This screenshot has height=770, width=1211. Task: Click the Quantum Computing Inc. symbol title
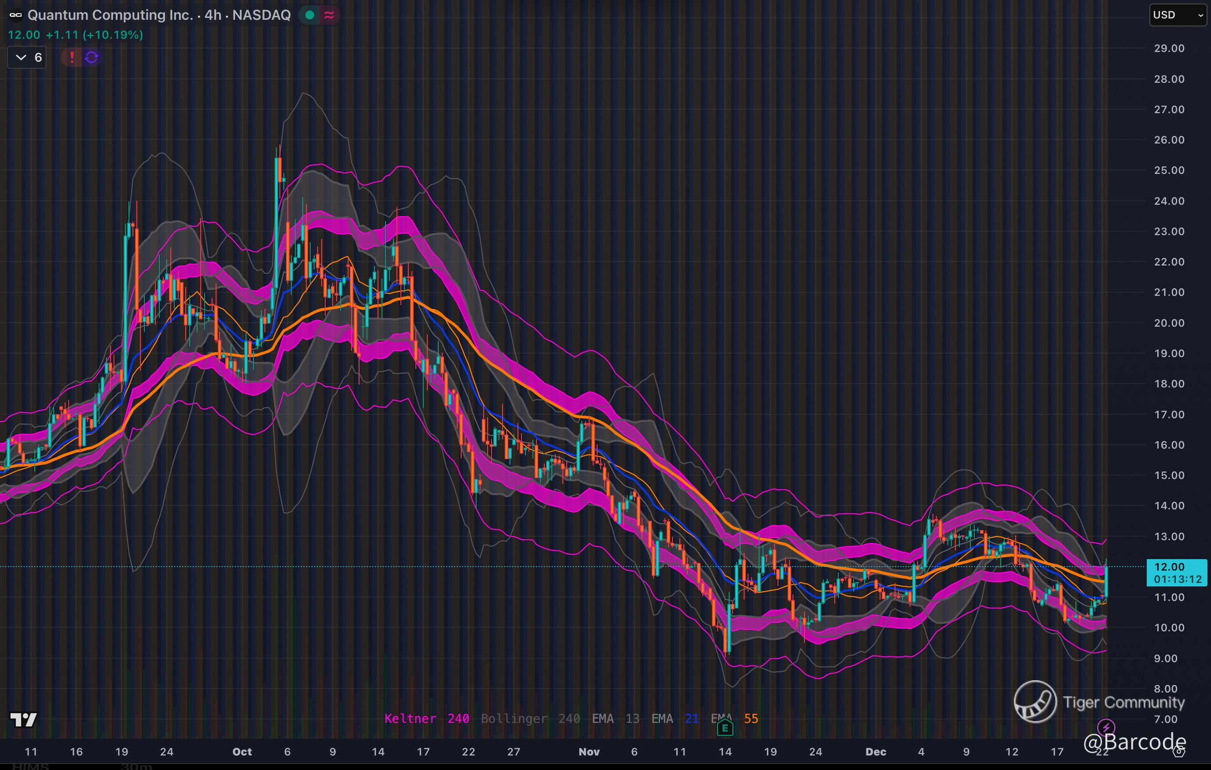tap(110, 15)
